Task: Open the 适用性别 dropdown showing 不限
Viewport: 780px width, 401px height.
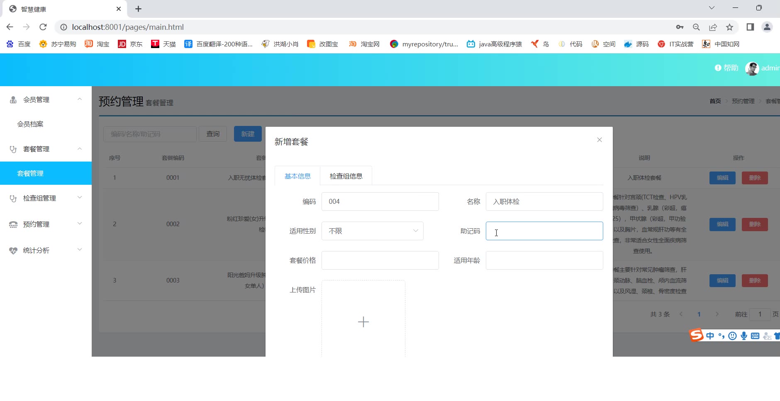Action: pos(372,231)
